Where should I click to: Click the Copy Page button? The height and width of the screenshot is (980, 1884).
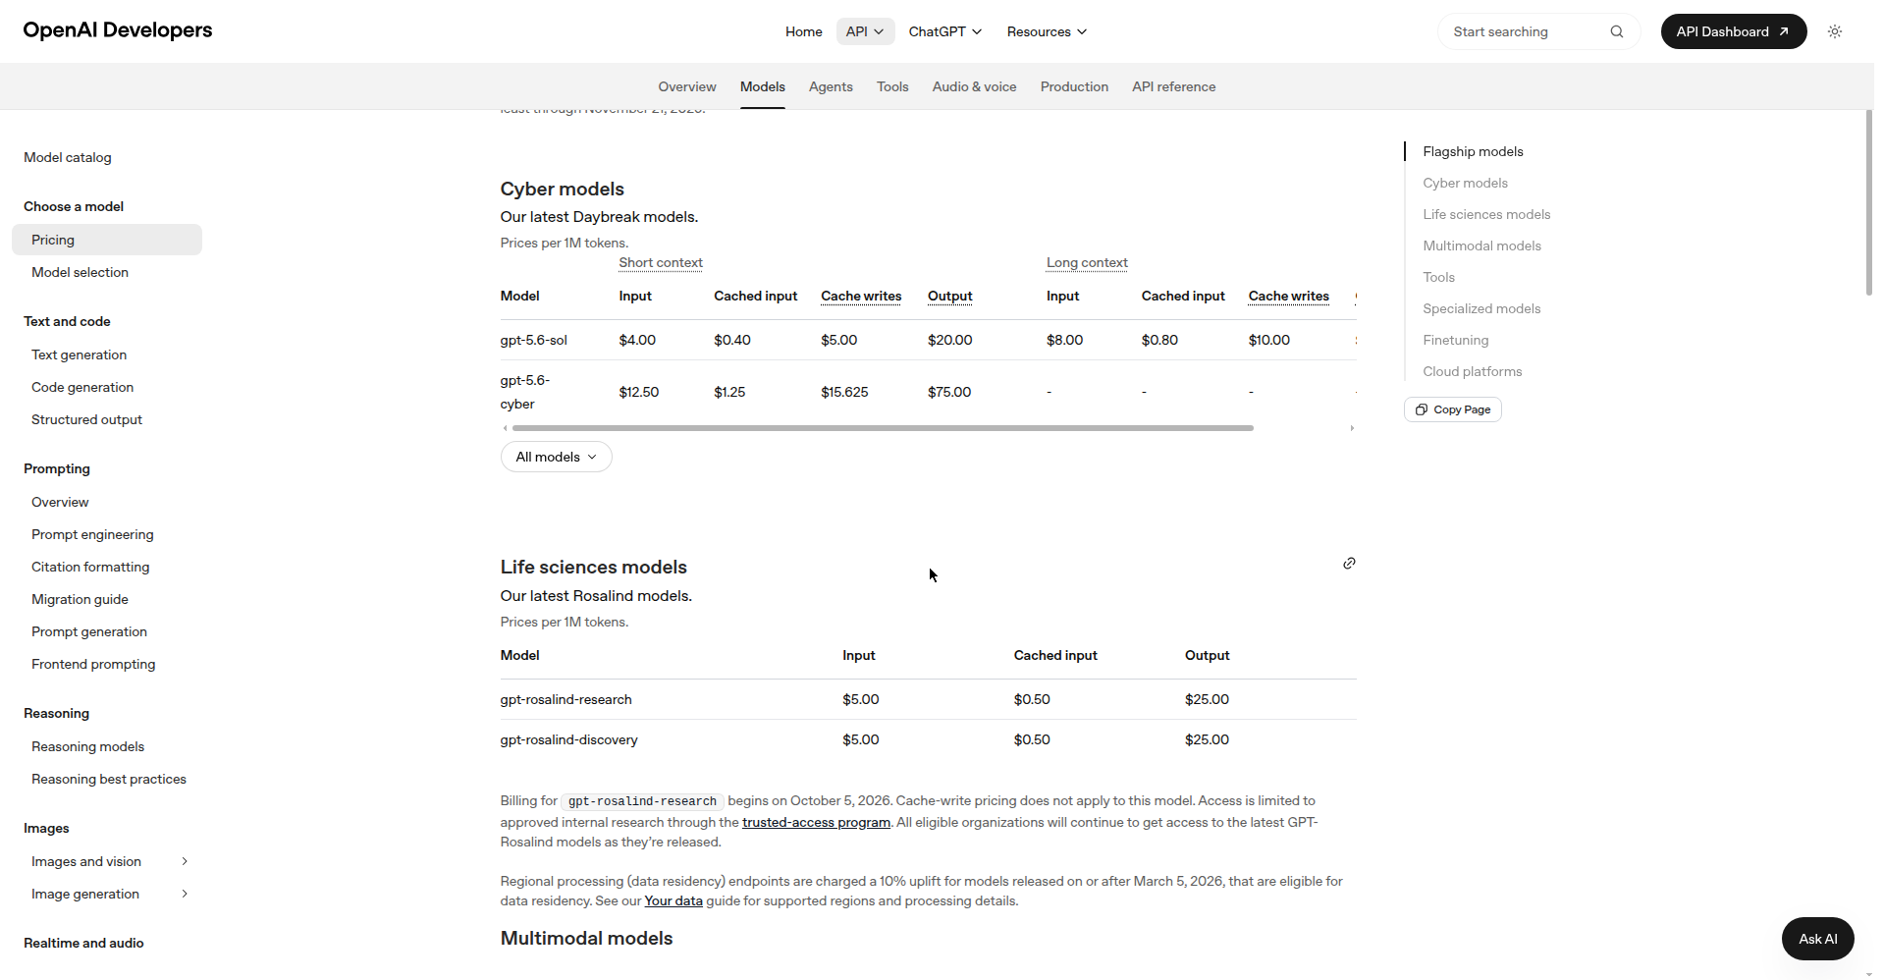pyautogui.click(x=1452, y=409)
